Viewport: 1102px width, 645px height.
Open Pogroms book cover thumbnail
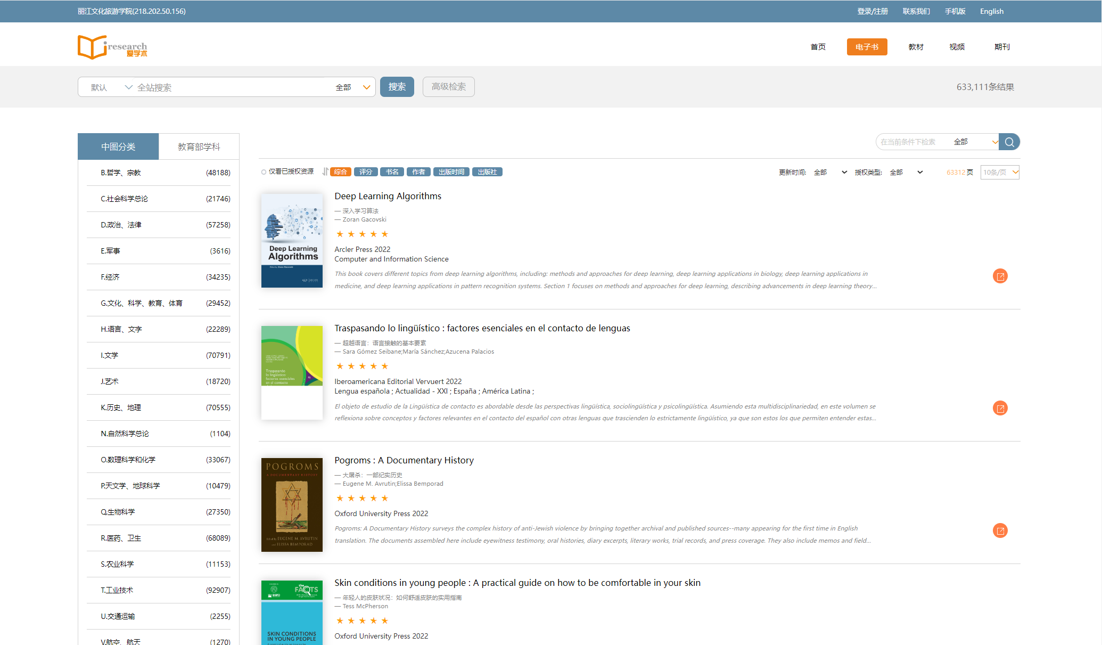(x=292, y=505)
